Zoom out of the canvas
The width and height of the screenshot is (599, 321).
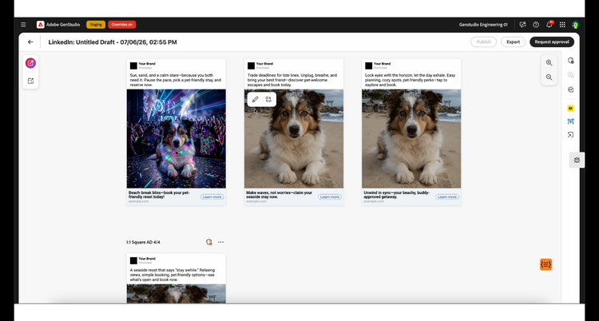point(549,77)
